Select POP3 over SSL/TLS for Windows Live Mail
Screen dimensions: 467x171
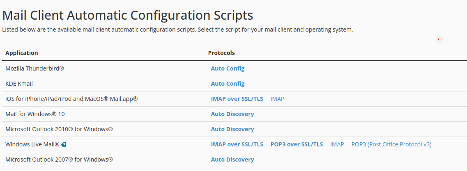pos(297,144)
